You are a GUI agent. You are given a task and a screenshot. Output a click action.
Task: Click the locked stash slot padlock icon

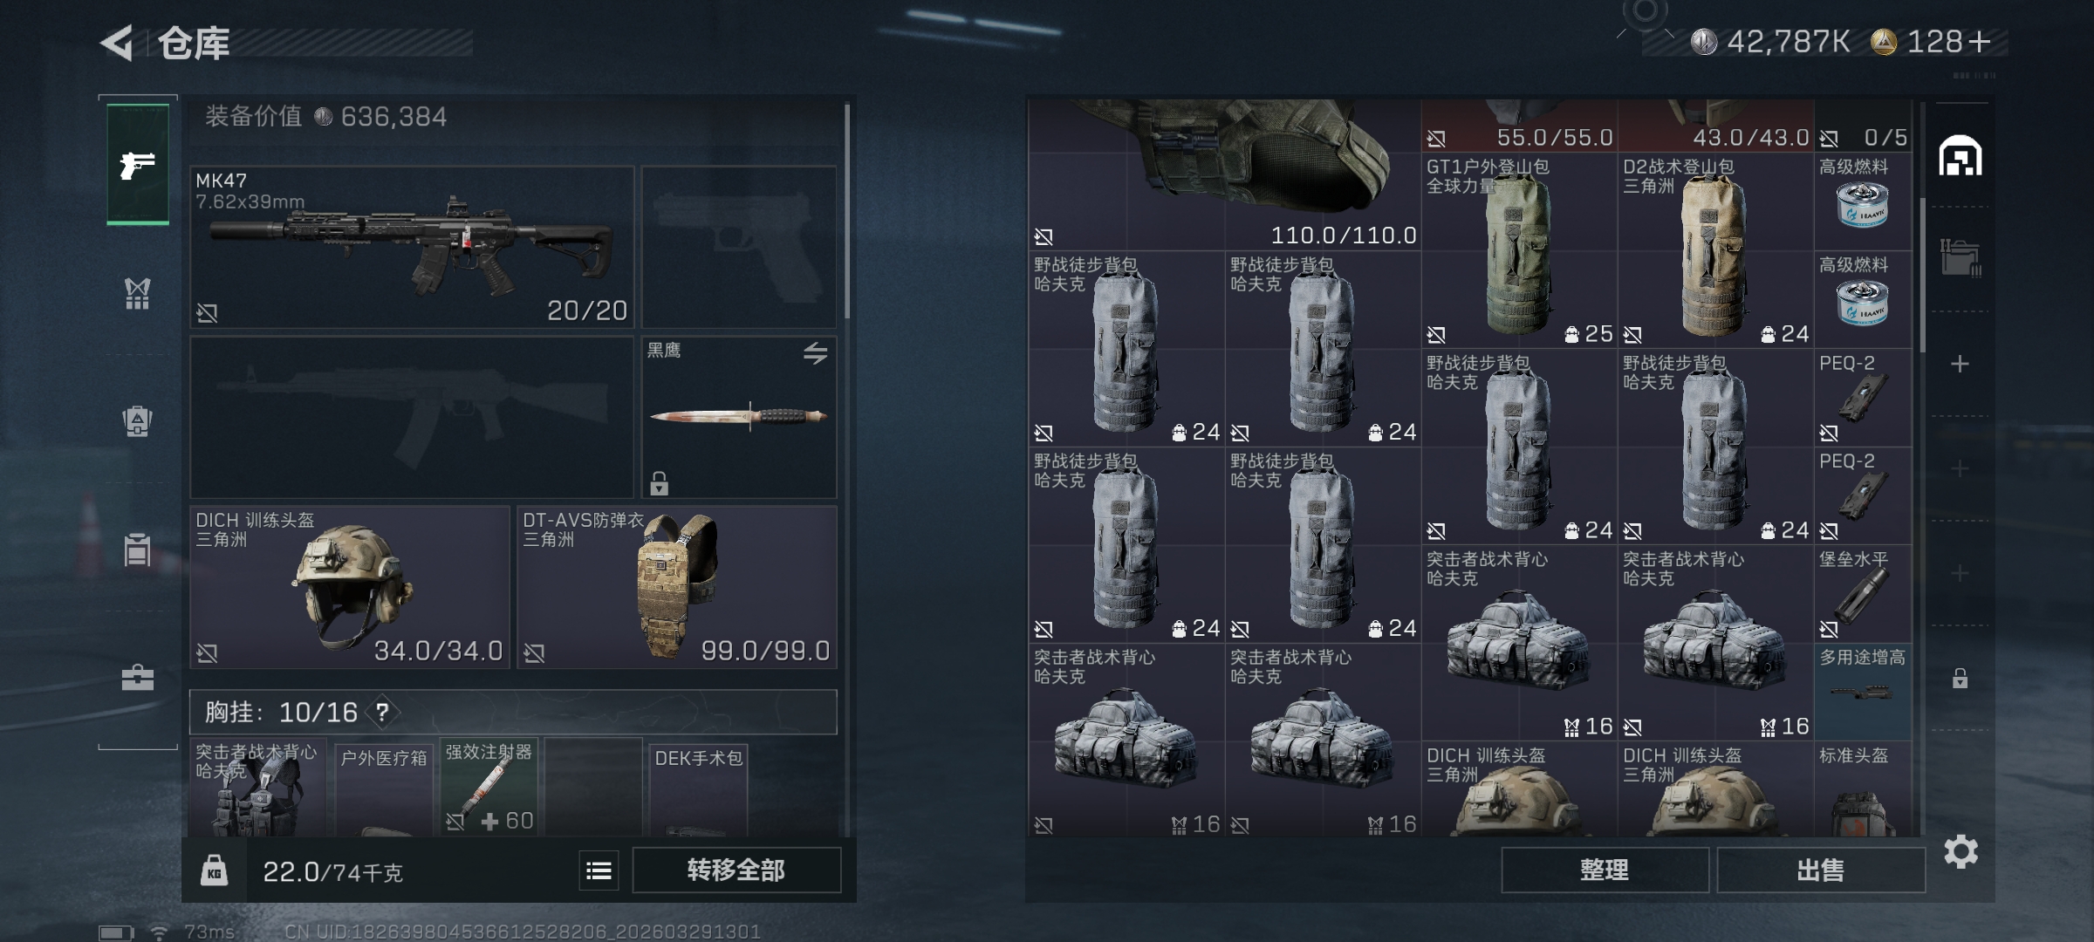[x=1960, y=678]
